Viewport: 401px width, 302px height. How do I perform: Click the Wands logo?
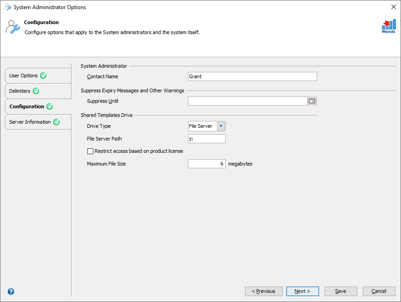(x=388, y=26)
